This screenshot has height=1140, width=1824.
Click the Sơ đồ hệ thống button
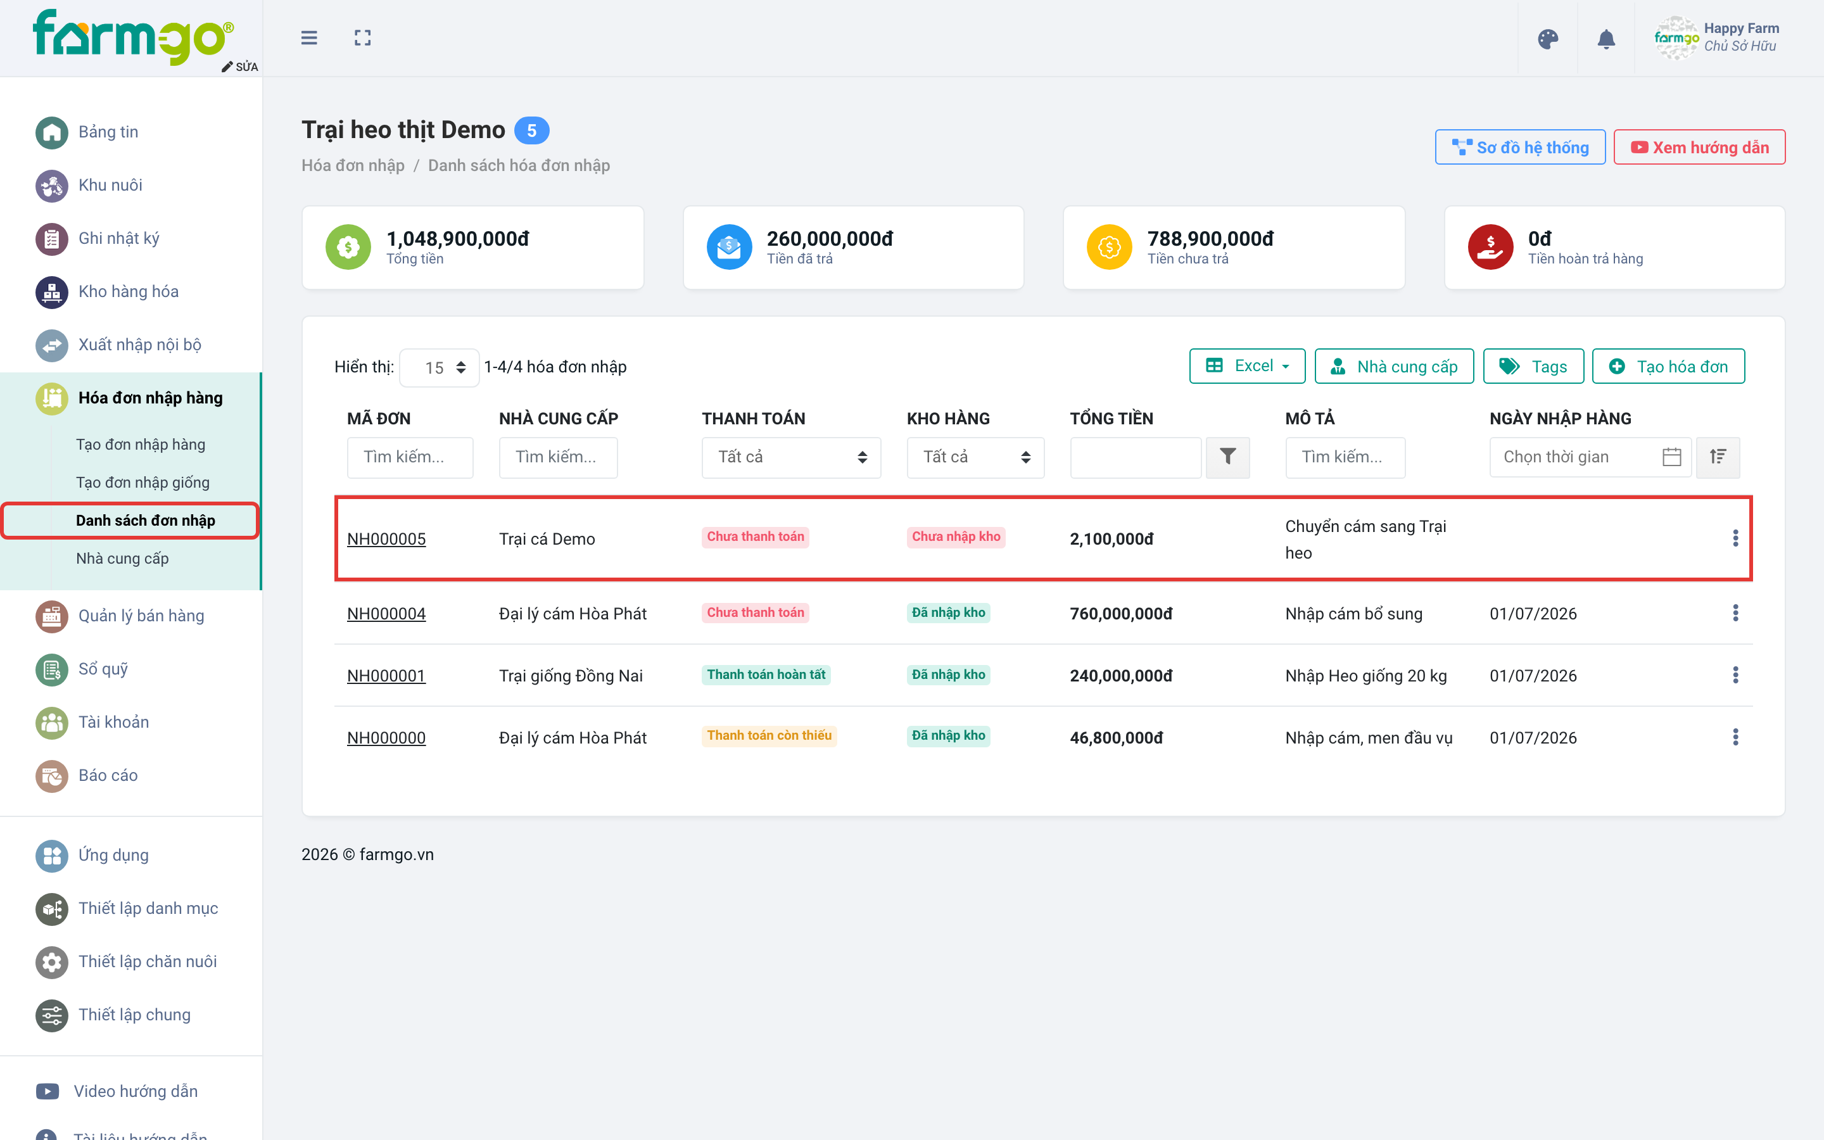point(1519,148)
